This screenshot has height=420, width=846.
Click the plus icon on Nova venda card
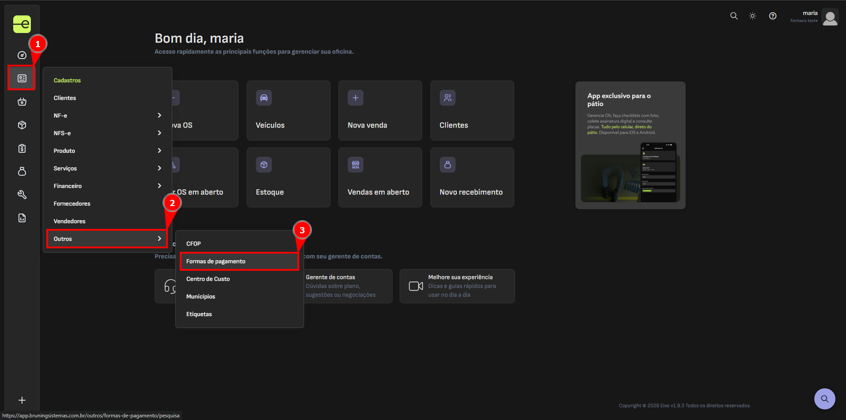coord(356,98)
